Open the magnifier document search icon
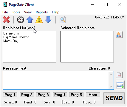The image size is (127, 107). click(63, 20)
